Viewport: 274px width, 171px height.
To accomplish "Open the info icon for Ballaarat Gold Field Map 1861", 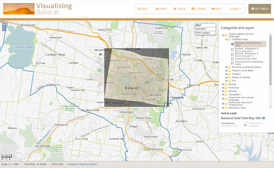I will [263, 118].
